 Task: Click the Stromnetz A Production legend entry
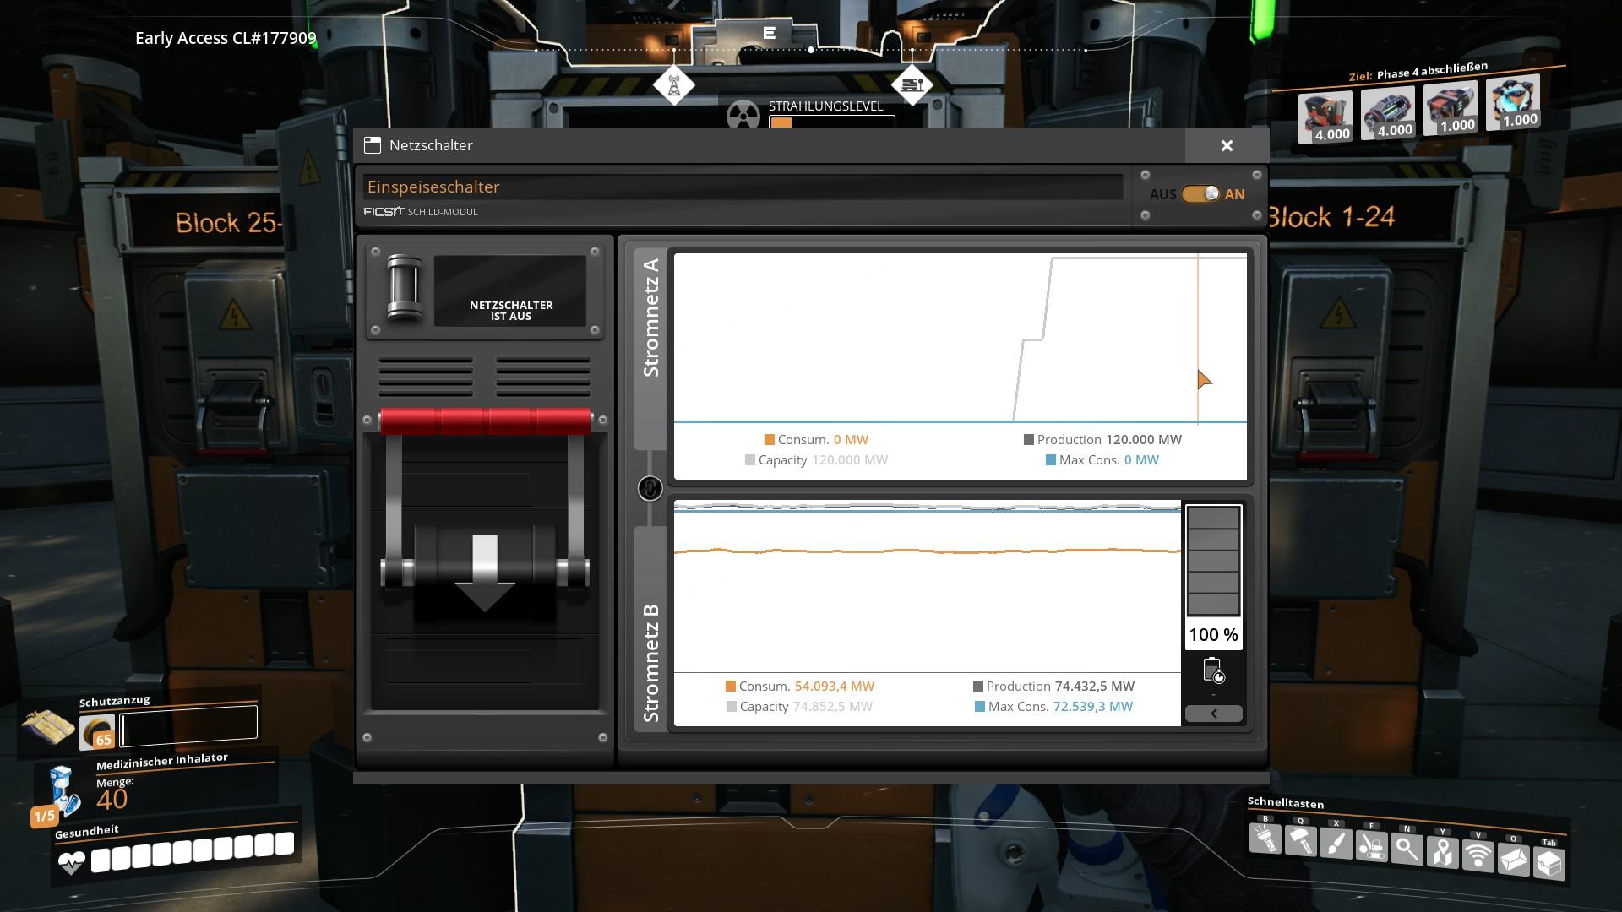[1102, 440]
